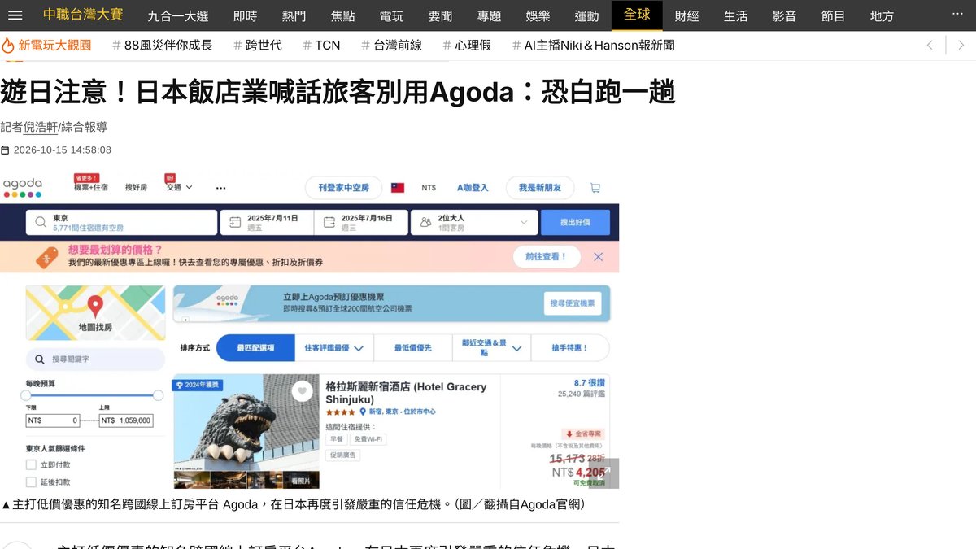
Task: Click the 前往查看！ button
Action: click(547, 257)
